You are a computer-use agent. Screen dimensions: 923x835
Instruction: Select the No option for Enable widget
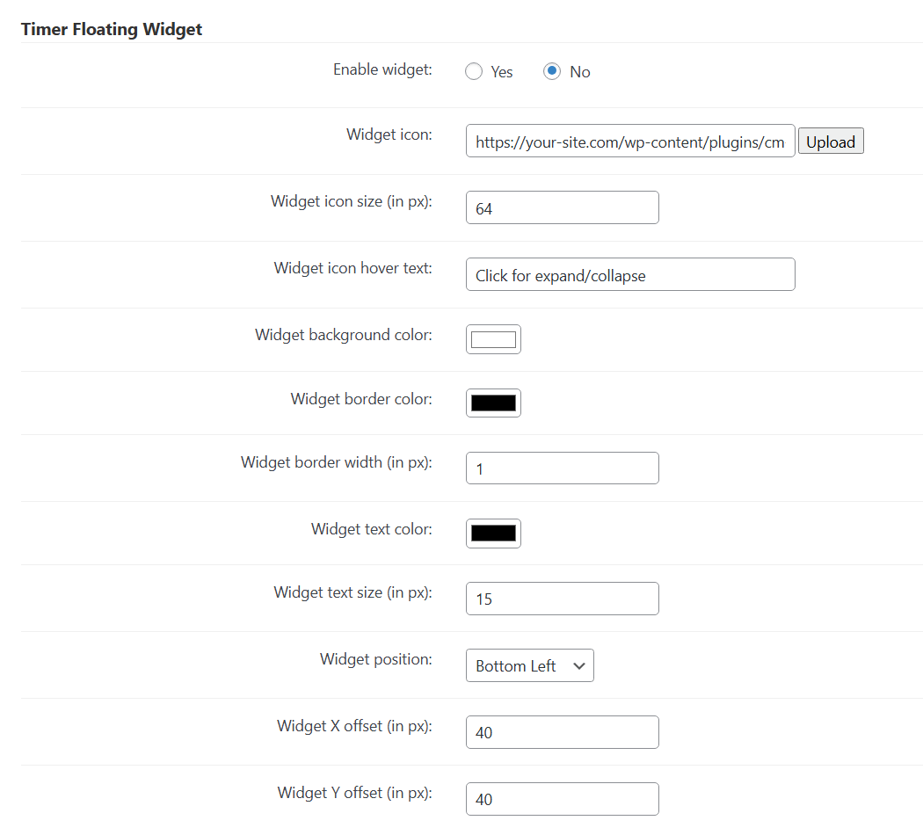(552, 71)
